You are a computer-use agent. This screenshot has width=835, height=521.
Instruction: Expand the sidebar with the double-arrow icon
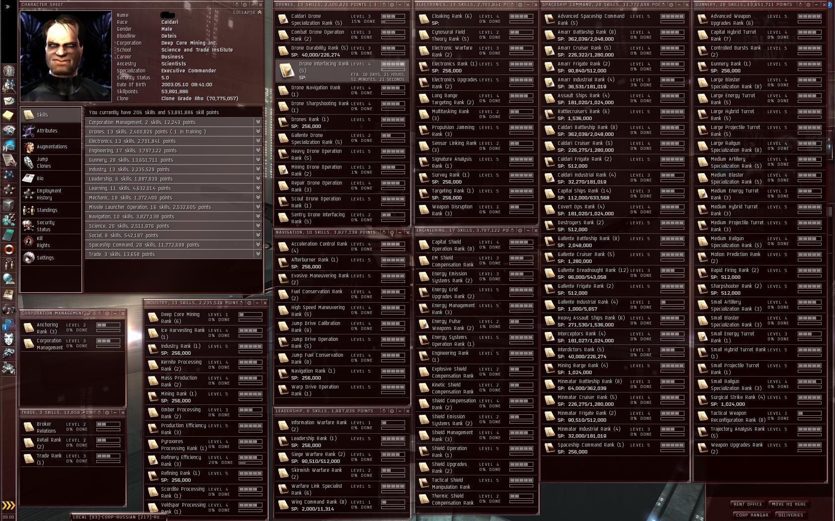(7, 6)
